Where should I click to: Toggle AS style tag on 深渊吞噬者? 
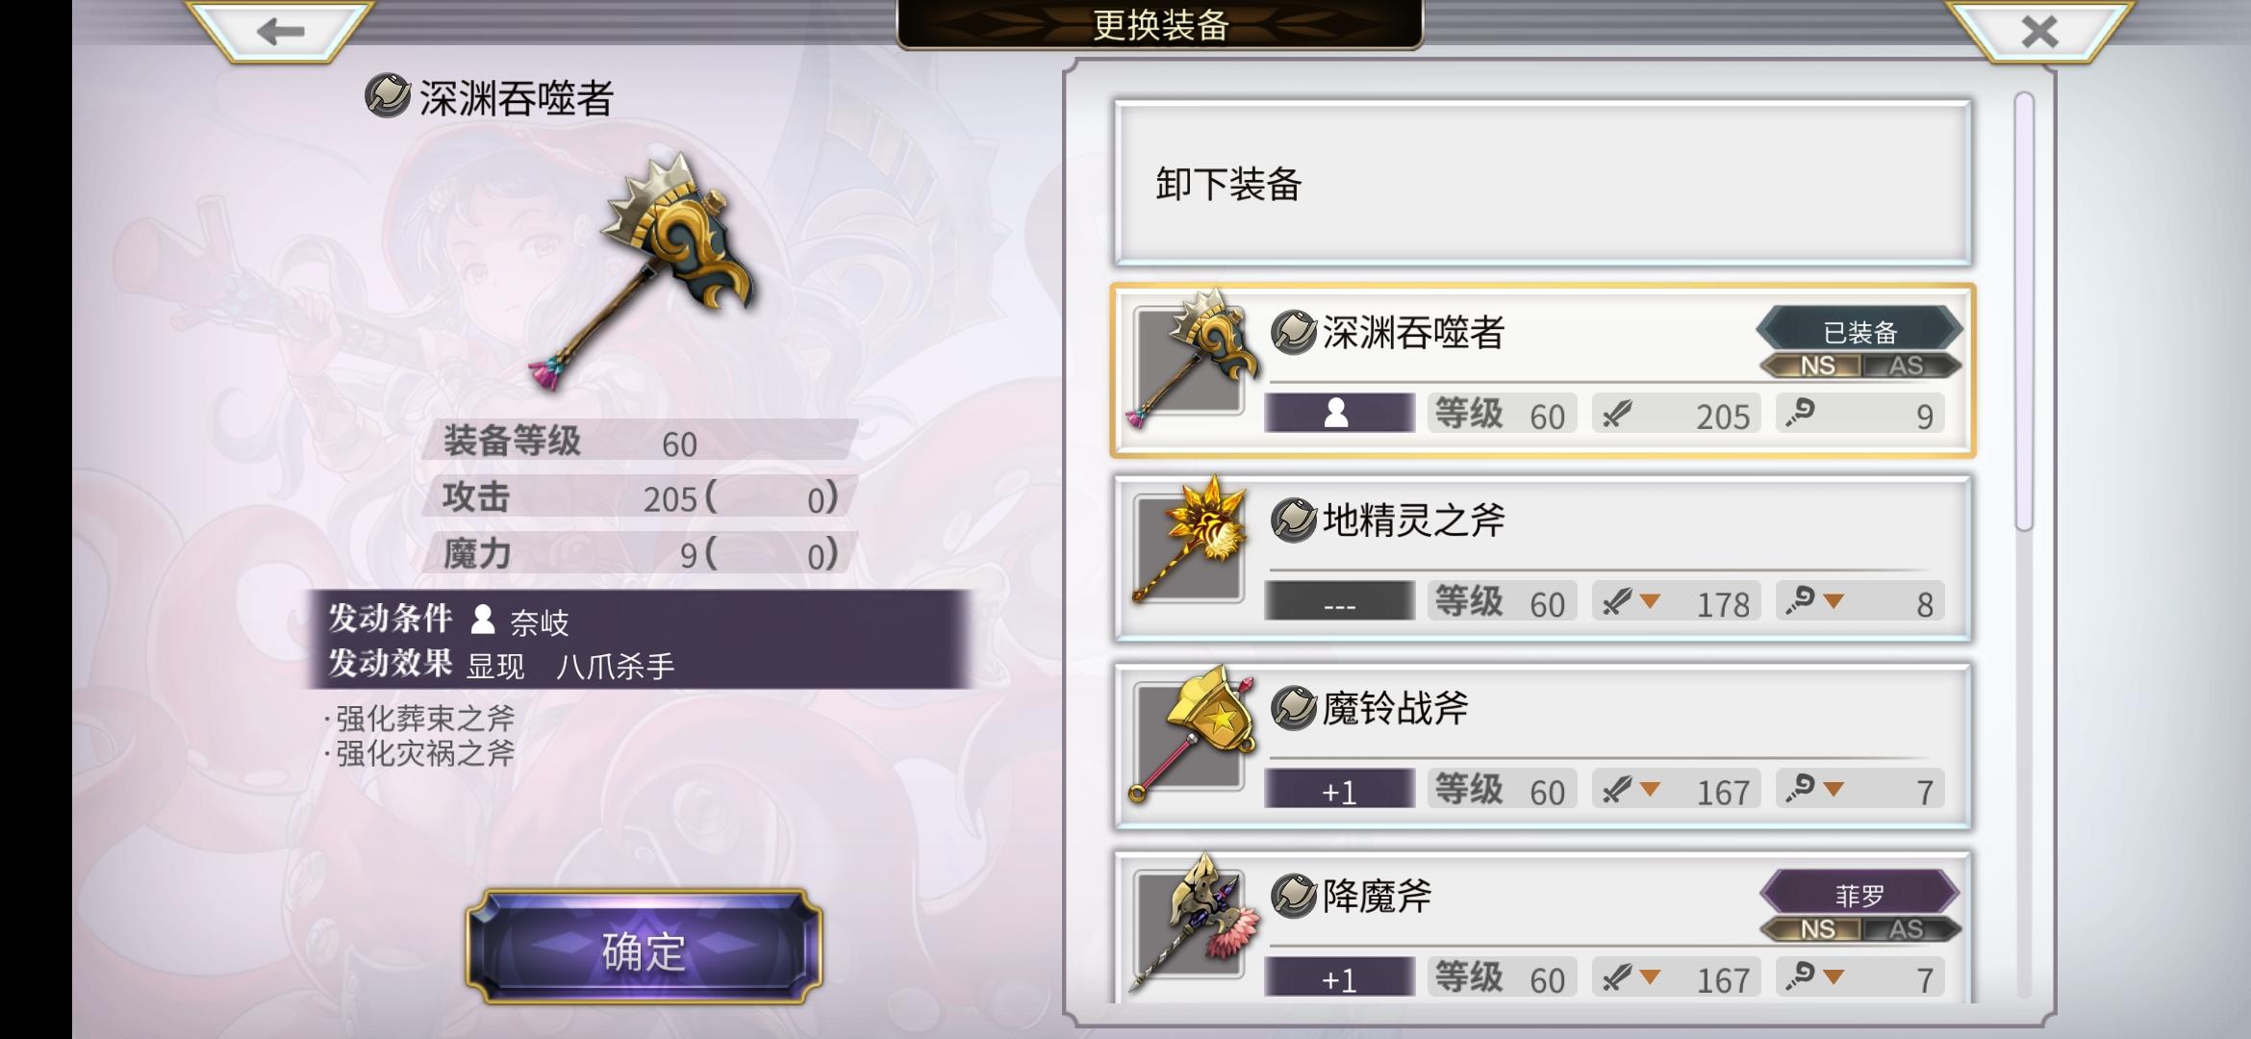tap(1910, 366)
